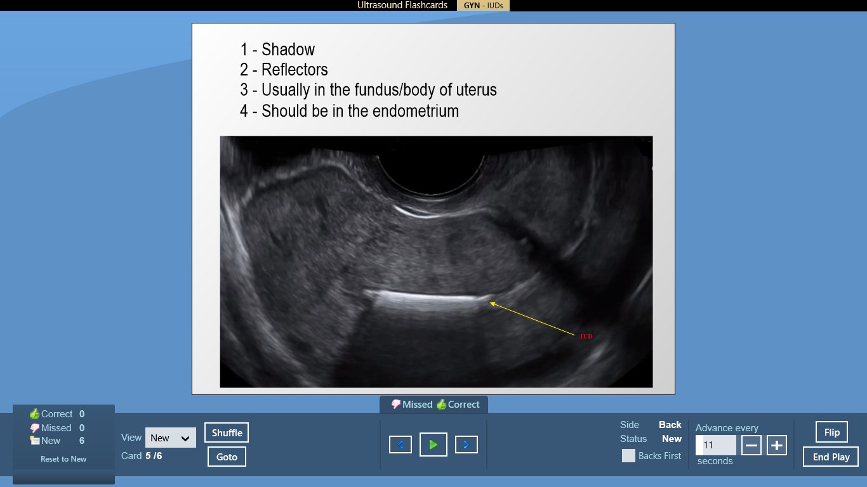867x487 pixels.
Task: Open the View dropdown showing New
Action: pos(171,438)
